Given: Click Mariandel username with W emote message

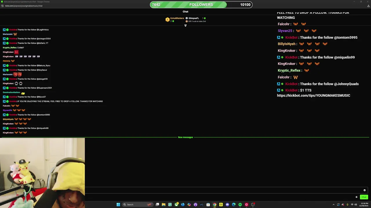Looking at the screenshot, I should click(8, 34).
